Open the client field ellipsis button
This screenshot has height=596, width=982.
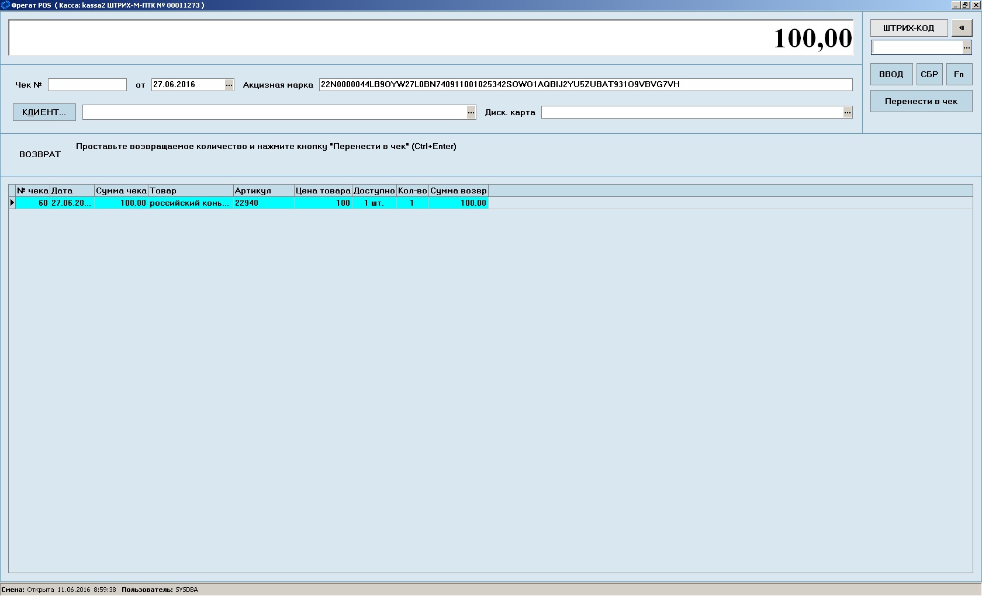(x=472, y=112)
